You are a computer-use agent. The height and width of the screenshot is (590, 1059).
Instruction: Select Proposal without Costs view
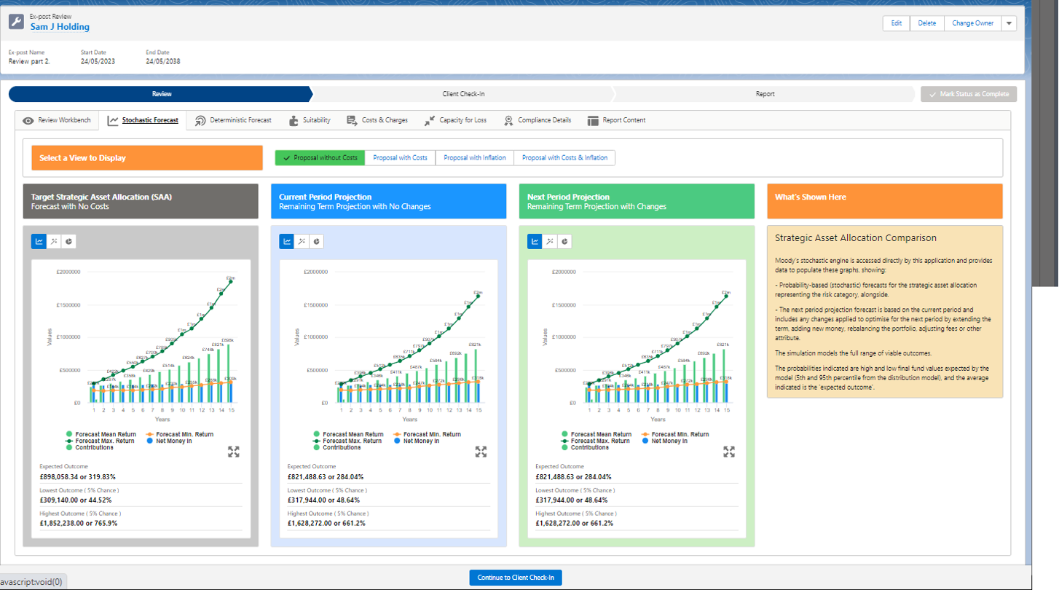[320, 157]
